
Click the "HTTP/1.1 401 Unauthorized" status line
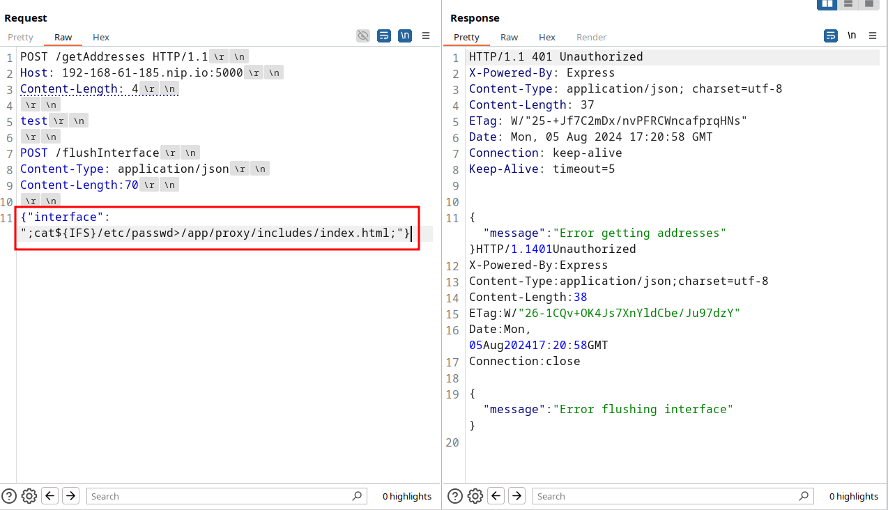coord(556,56)
